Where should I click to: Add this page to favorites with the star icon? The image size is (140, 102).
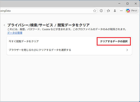94,11
